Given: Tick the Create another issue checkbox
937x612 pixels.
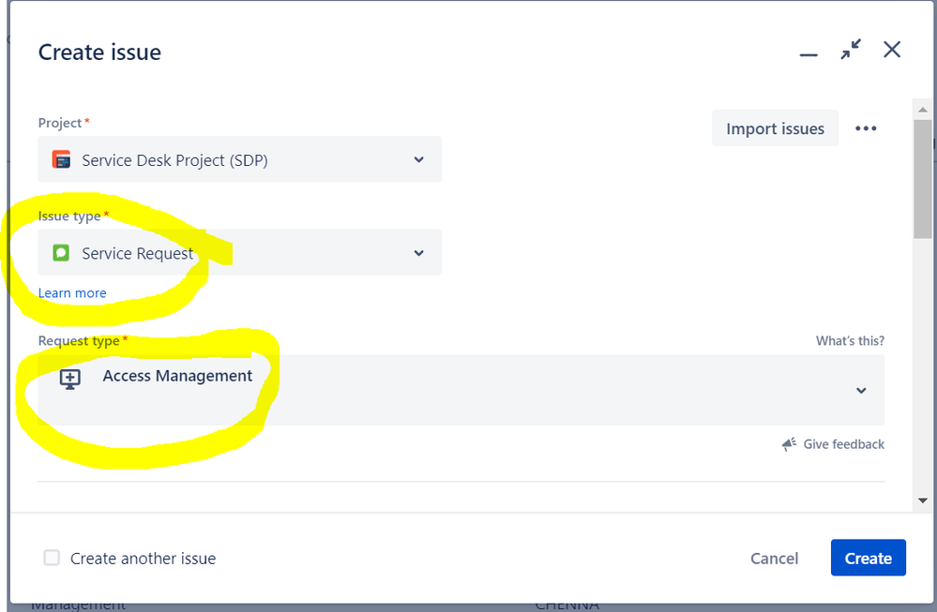Looking at the screenshot, I should (x=52, y=558).
